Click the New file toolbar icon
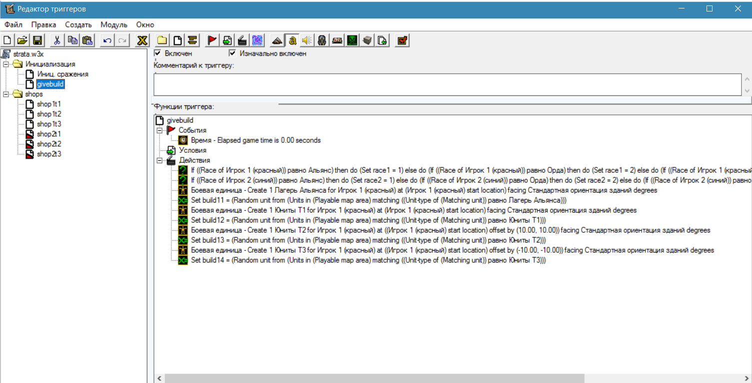Viewport: 752px width, 383px height. pyautogui.click(x=7, y=40)
